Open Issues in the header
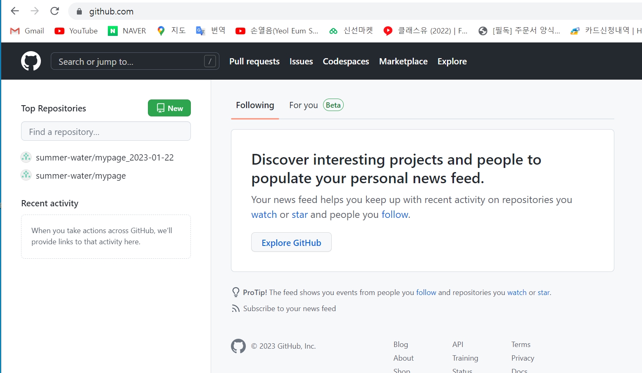The height and width of the screenshot is (373, 642). point(301,61)
